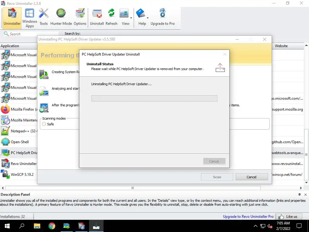Select the Safe scanning mode radio button
309x232 pixels.
[44, 124]
